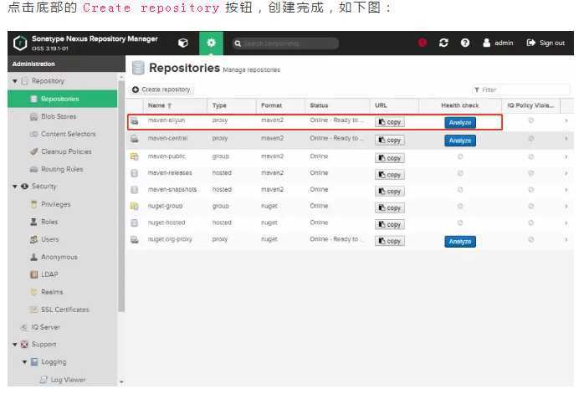
Task: Open LDAP in sidebar
Action: (49, 274)
